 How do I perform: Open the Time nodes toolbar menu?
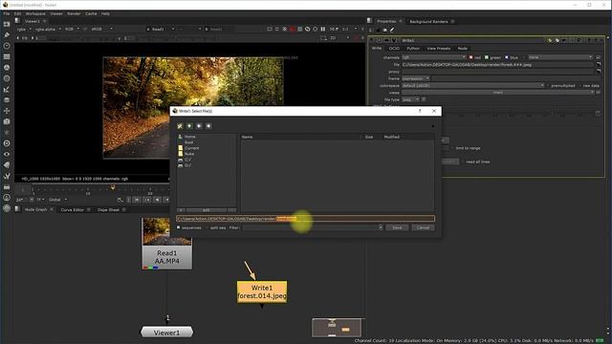[x=7, y=46]
